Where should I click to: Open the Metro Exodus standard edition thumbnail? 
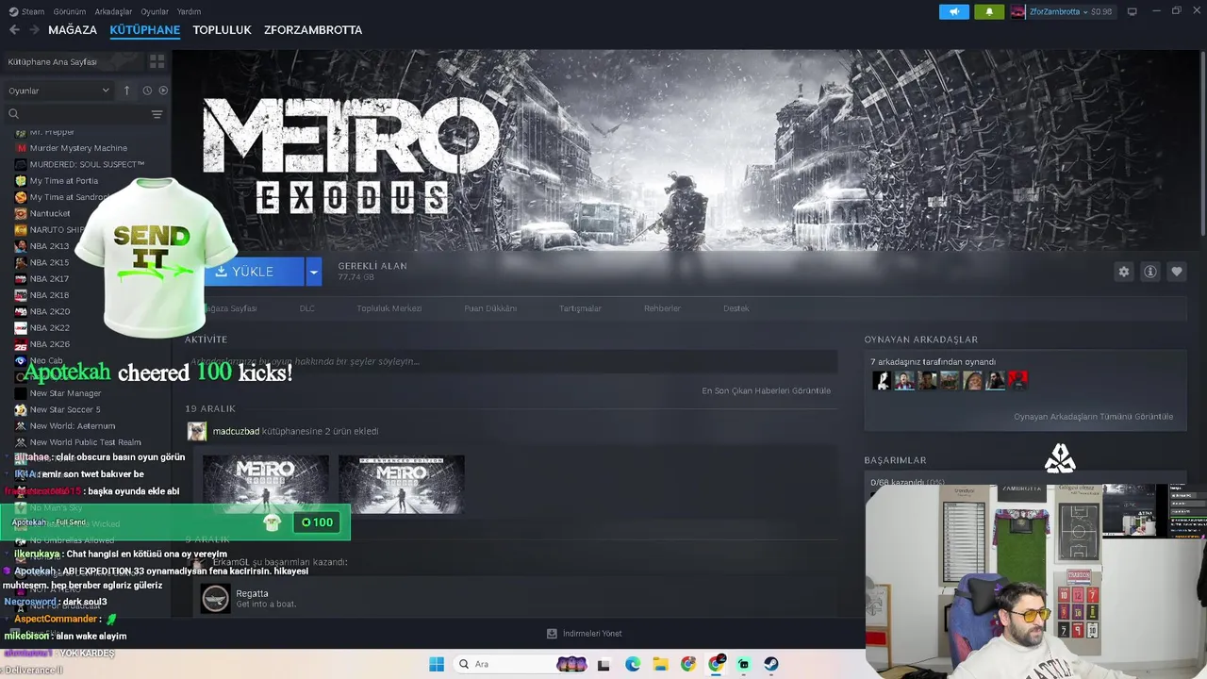(x=266, y=485)
